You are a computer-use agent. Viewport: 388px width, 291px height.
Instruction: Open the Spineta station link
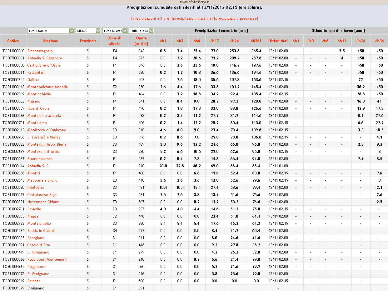[34, 281]
